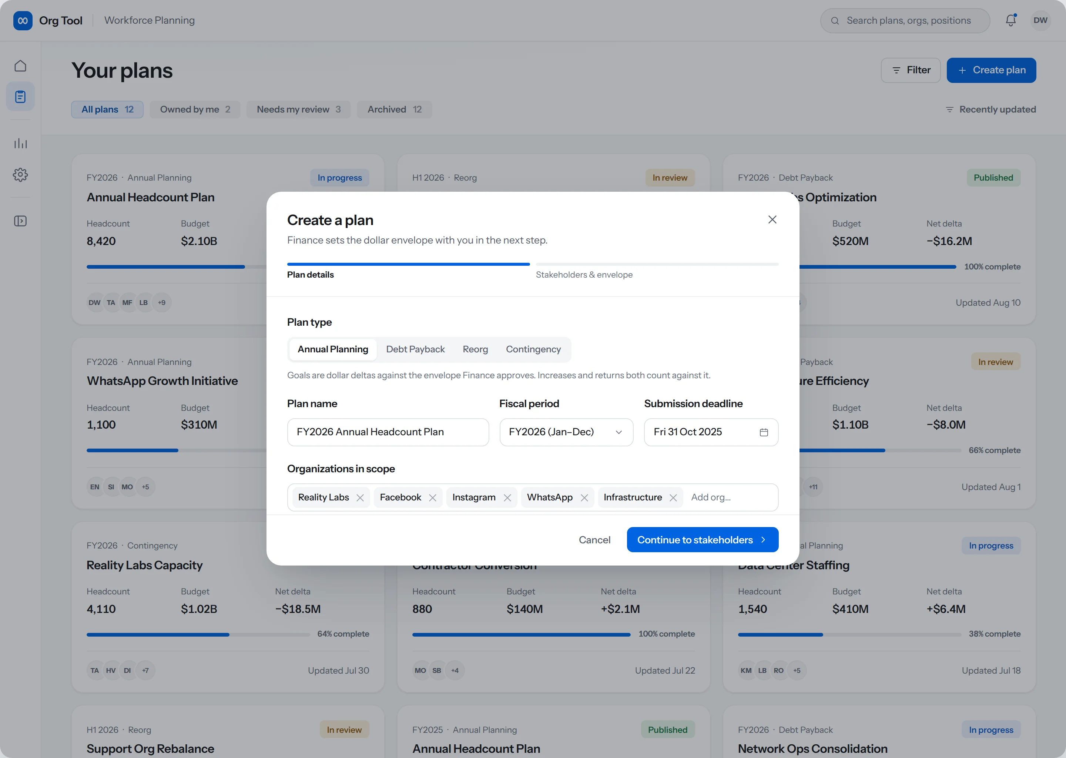Select the Reorg plan type
The width and height of the screenshot is (1066, 758).
tap(475, 349)
